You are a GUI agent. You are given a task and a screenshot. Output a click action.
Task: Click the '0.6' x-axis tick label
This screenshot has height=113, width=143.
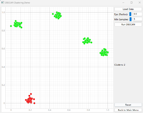(69, 110)
